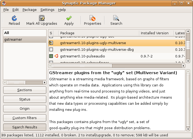Image resolution: width=193 pixels, height=139 pixels.
Task: Click Mark All Upgrades icon
Action: point(42,18)
